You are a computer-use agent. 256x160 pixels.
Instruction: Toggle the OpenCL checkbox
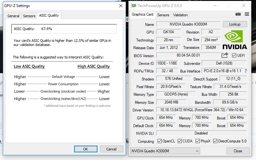[159, 141]
